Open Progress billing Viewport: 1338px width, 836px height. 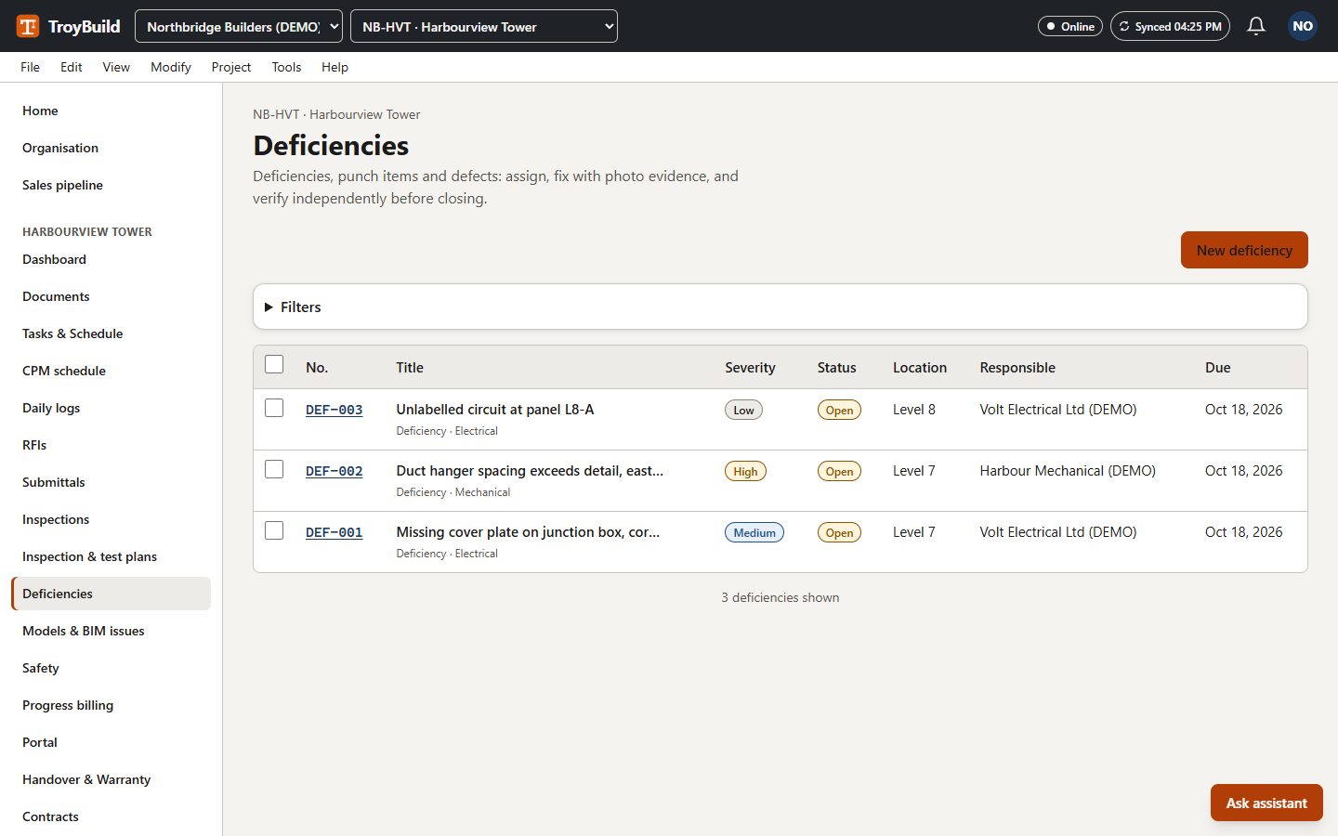pos(111,705)
